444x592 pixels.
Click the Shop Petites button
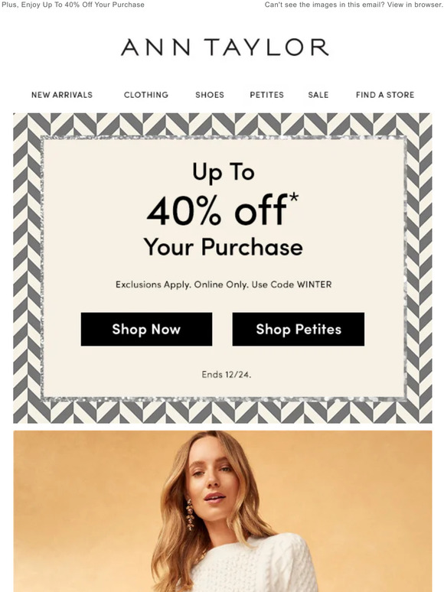click(299, 329)
